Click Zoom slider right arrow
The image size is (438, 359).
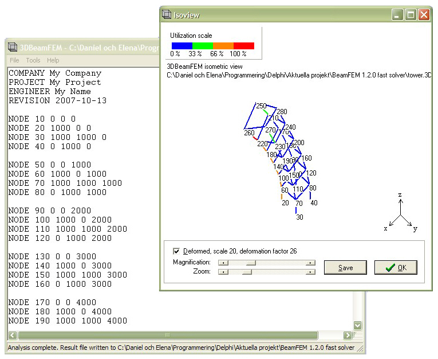tap(310, 272)
